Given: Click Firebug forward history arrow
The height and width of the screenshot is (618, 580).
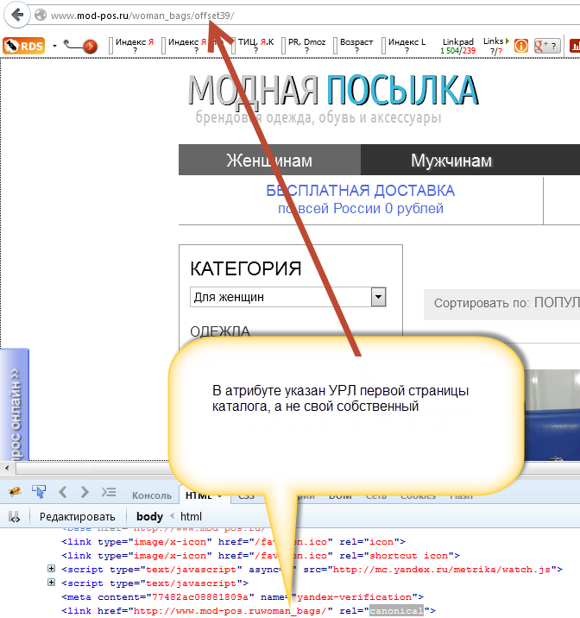Looking at the screenshot, I should tap(85, 492).
